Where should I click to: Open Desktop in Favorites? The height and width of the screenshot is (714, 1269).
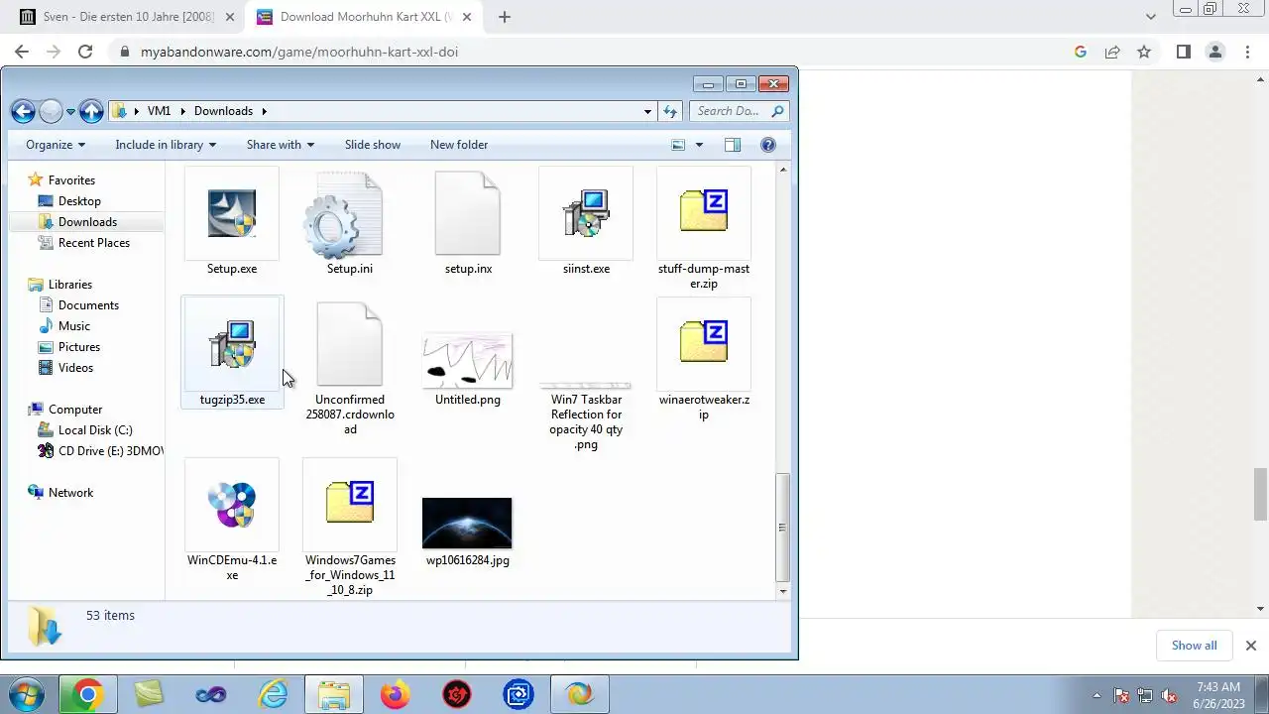(79, 201)
